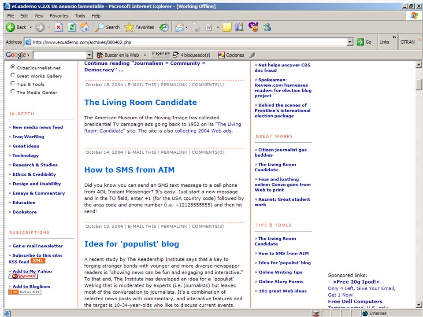Select The Media Center radio button
The image size is (423, 317).
[13, 92]
